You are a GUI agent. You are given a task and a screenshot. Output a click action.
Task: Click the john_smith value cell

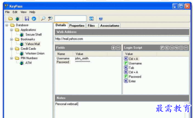point(82,58)
